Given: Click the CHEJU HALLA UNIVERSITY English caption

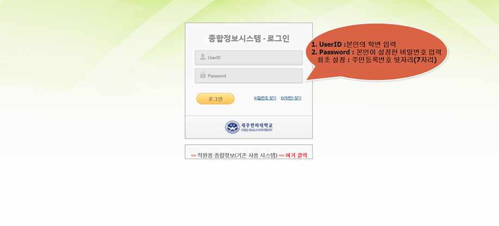Looking at the screenshot, I should [257, 130].
